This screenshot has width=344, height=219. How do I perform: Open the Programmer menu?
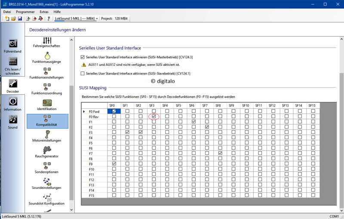pyautogui.click(x=25, y=12)
